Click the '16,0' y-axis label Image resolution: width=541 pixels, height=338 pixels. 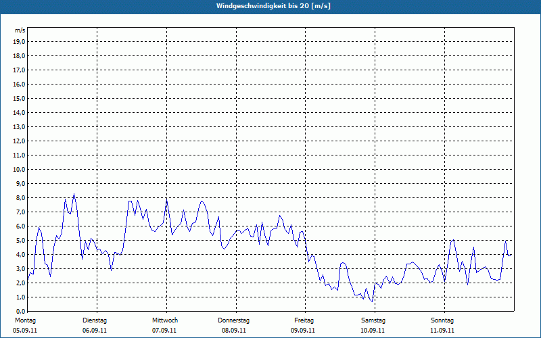pos(19,84)
